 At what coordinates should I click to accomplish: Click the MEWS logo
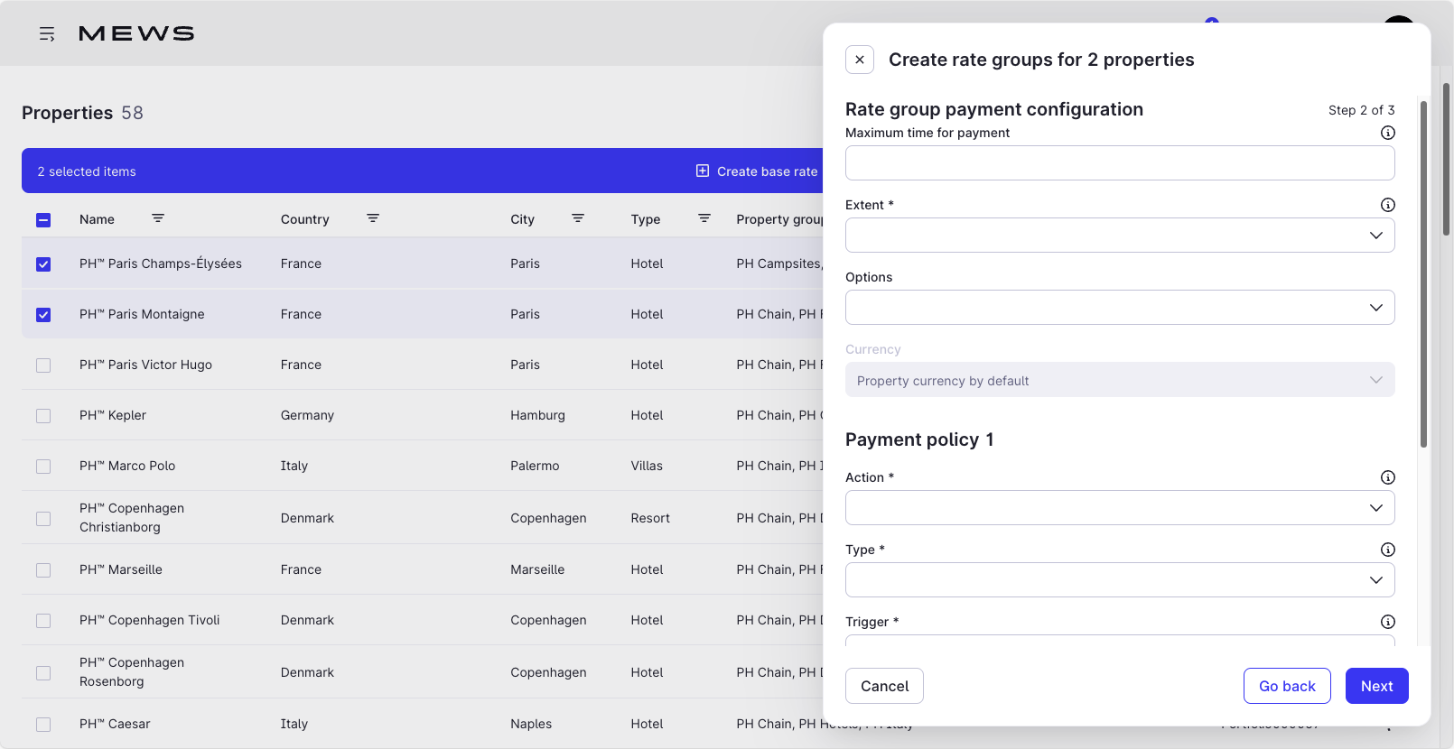(136, 33)
